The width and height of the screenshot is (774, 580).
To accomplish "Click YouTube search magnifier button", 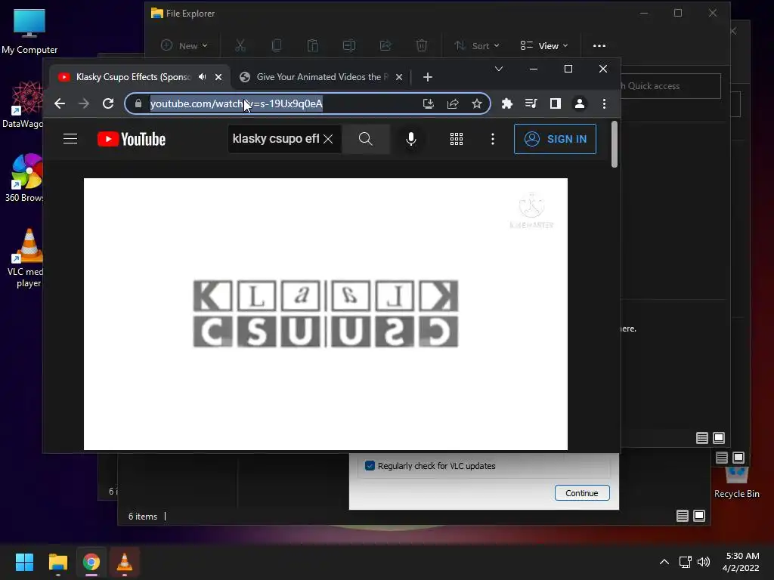I will (365, 139).
